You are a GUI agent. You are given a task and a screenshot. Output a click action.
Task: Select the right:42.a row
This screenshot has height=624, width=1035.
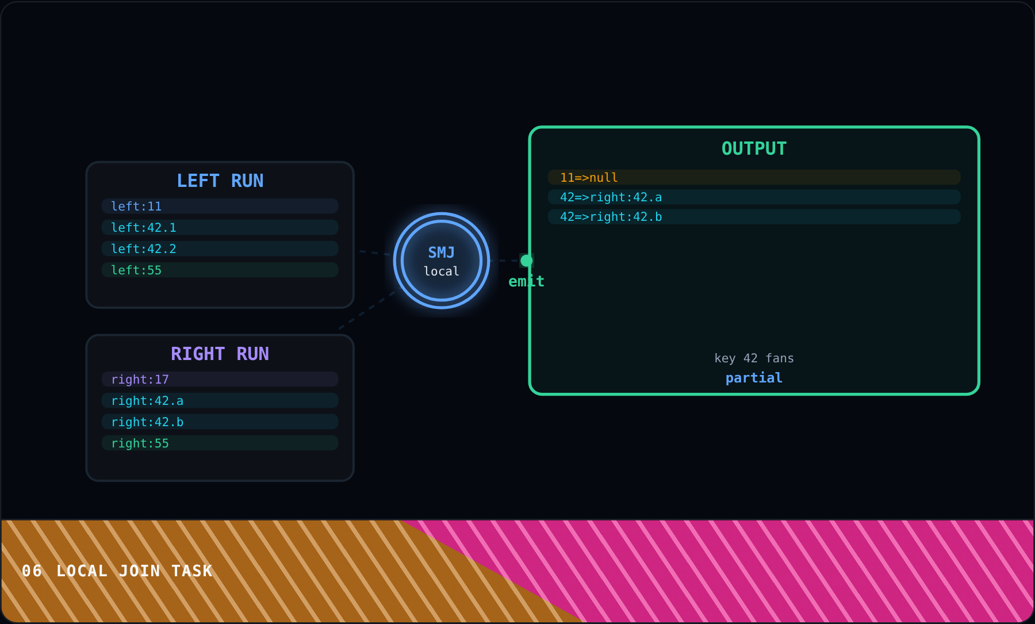(220, 400)
